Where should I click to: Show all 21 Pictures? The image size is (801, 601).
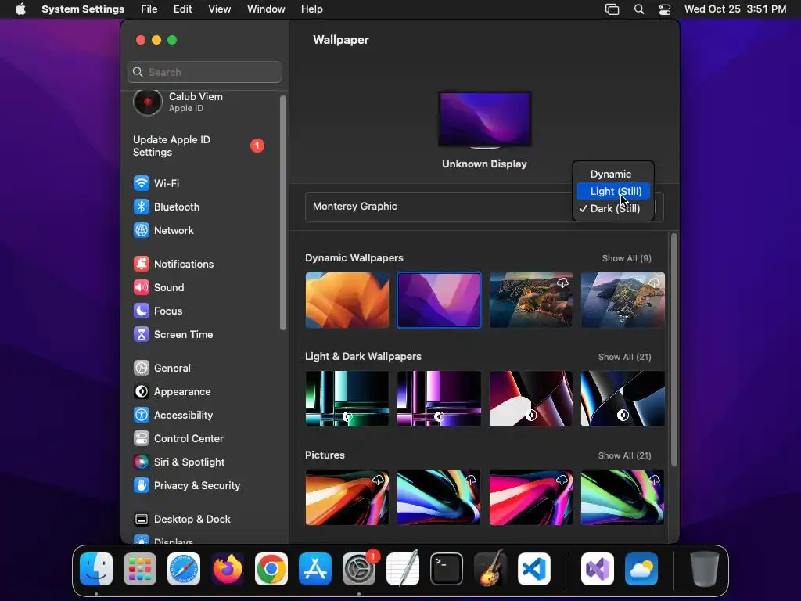pyautogui.click(x=624, y=455)
